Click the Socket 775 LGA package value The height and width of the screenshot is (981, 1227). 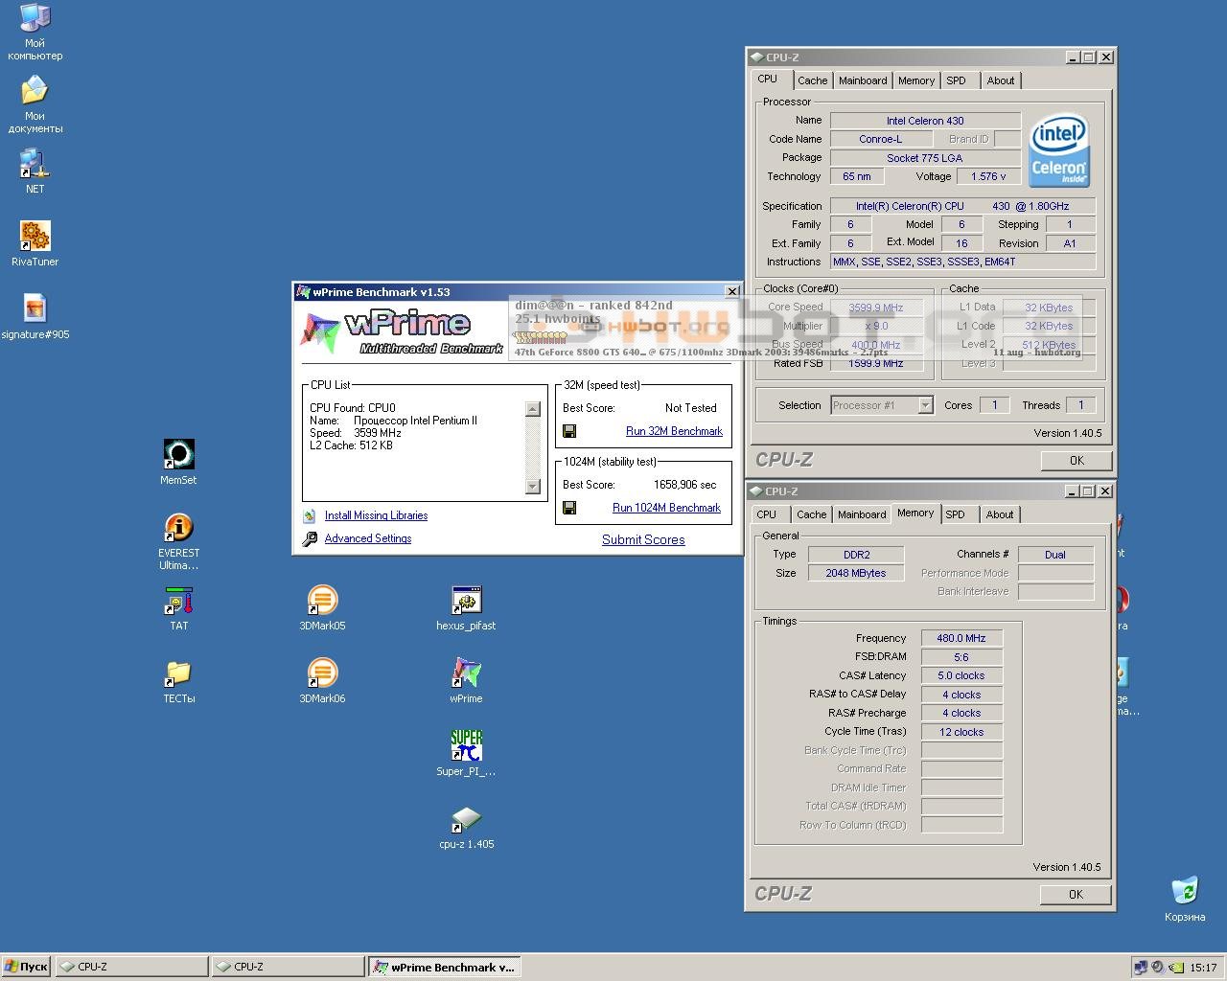click(x=925, y=158)
